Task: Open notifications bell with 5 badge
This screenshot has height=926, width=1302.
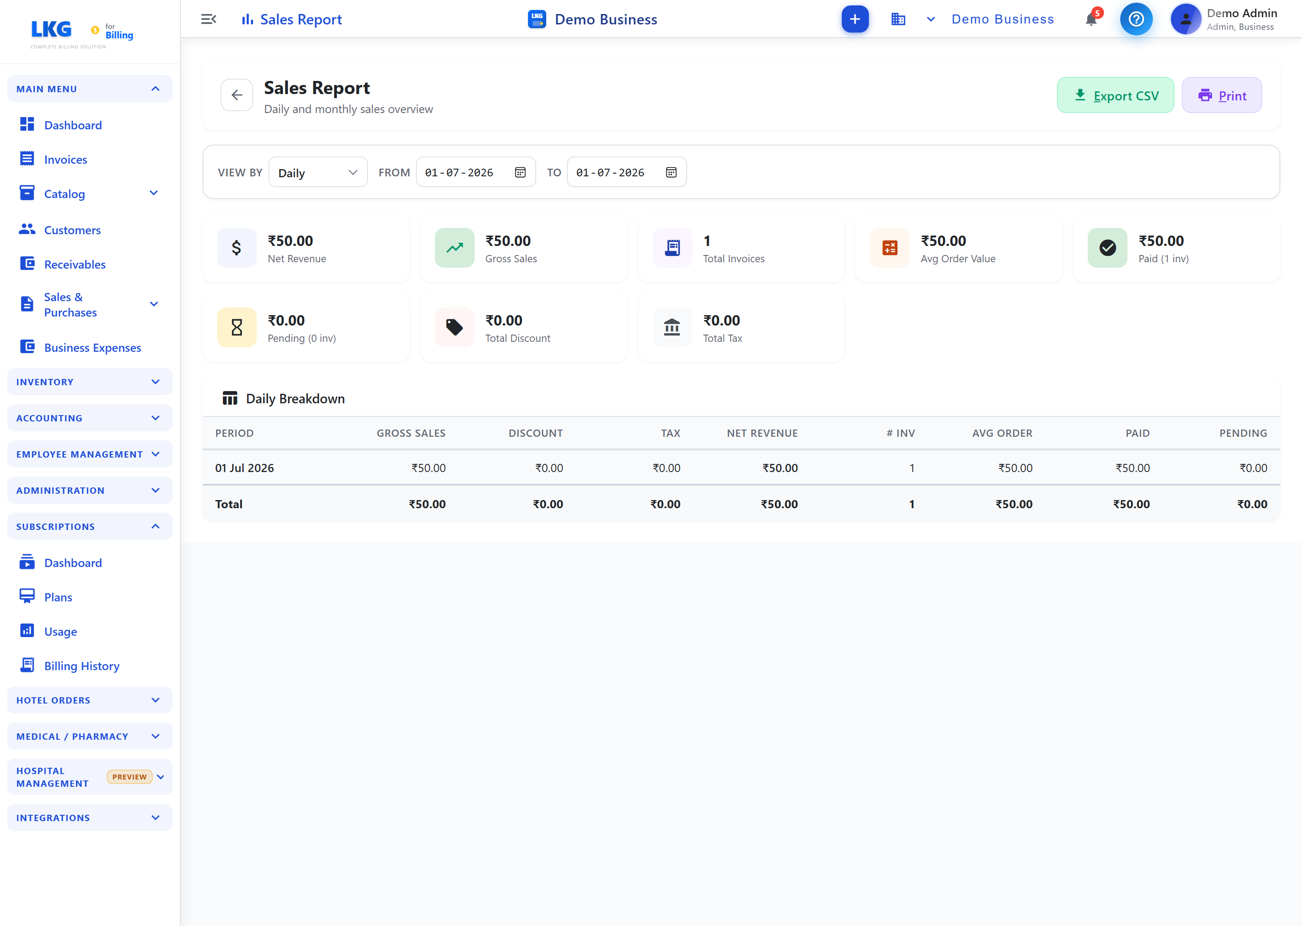Action: (x=1091, y=19)
